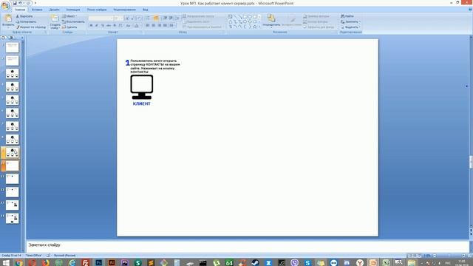The image size is (473, 266).
Task: Select the last slide thumbnail in pane
Action: (12, 219)
